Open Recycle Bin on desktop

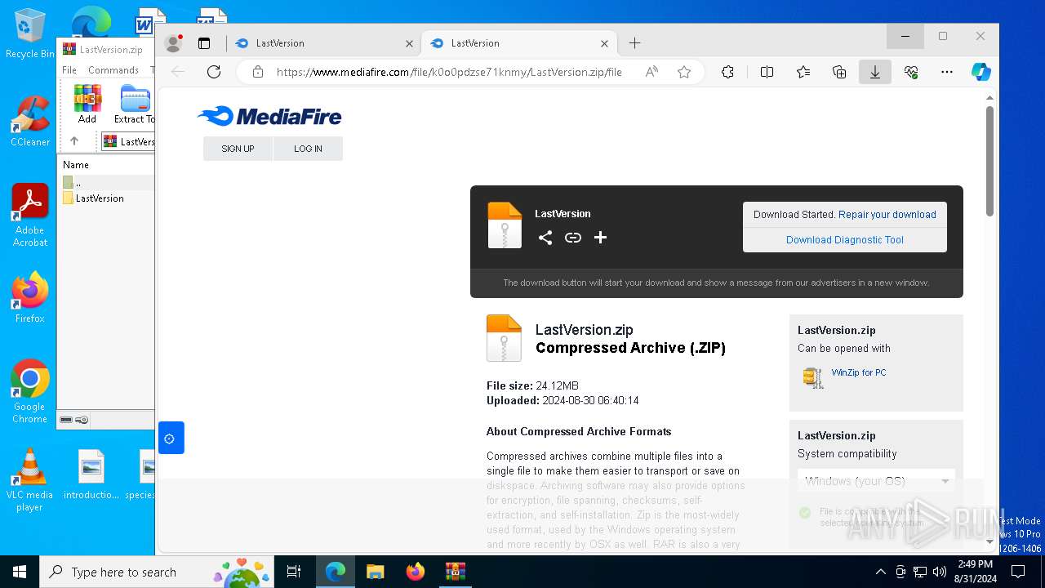[30, 33]
